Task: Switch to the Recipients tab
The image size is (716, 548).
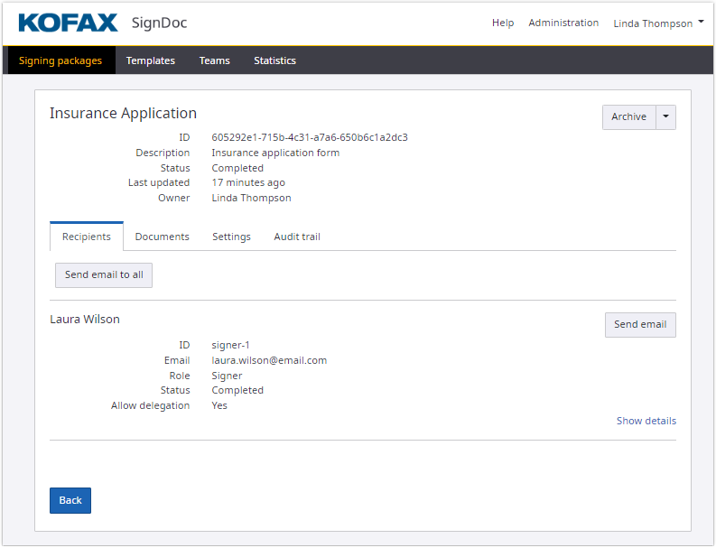Action: pos(87,237)
